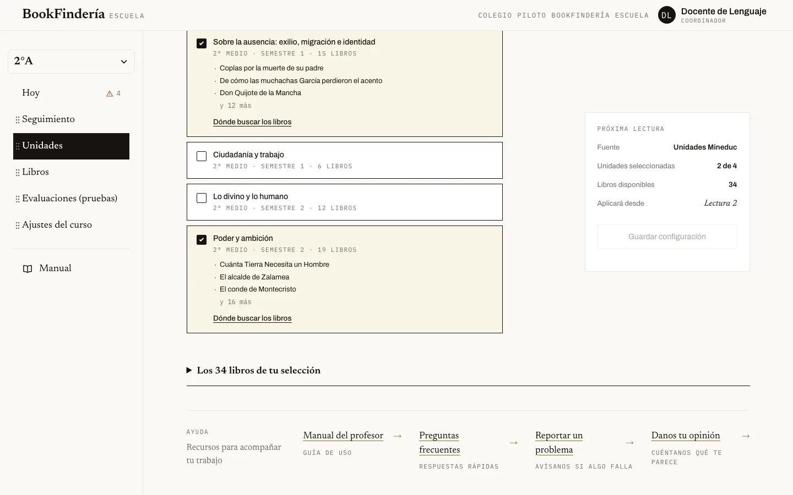Click the DL user avatar
The height and width of the screenshot is (495, 793).
click(666, 15)
